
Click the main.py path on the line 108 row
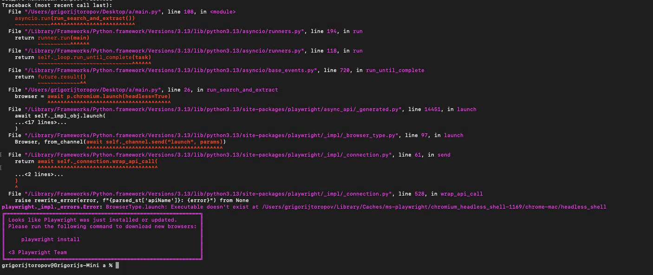[x=93, y=12]
